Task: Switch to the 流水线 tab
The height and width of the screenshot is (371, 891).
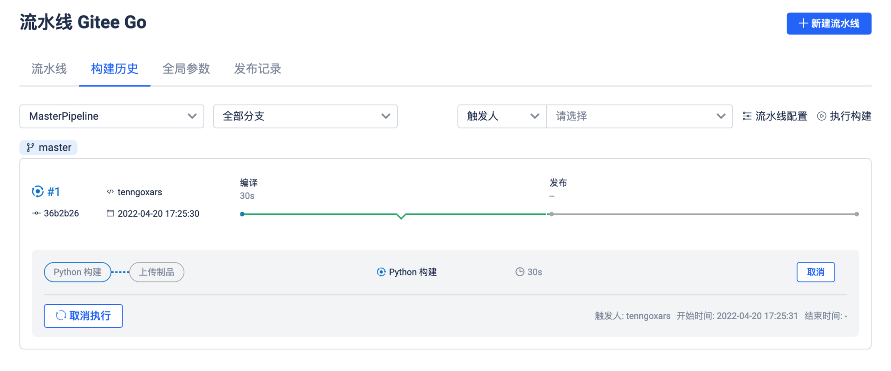Action: 49,69
